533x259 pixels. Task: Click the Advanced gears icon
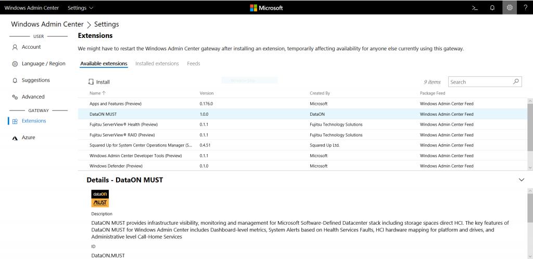(x=15, y=97)
